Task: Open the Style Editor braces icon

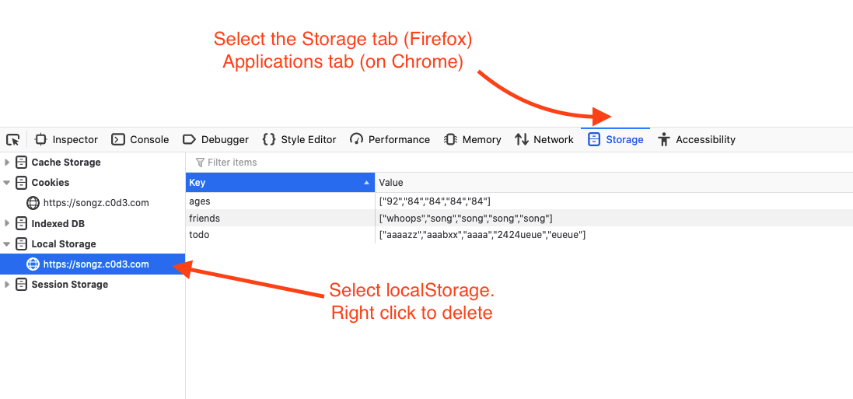Action: [269, 139]
